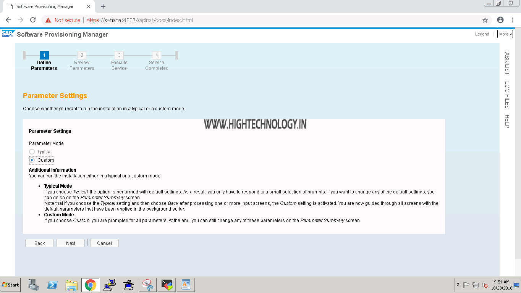The width and height of the screenshot is (521, 293).
Task: Click the network status tray icon
Action: pyautogui.click(x=476, y=285)
